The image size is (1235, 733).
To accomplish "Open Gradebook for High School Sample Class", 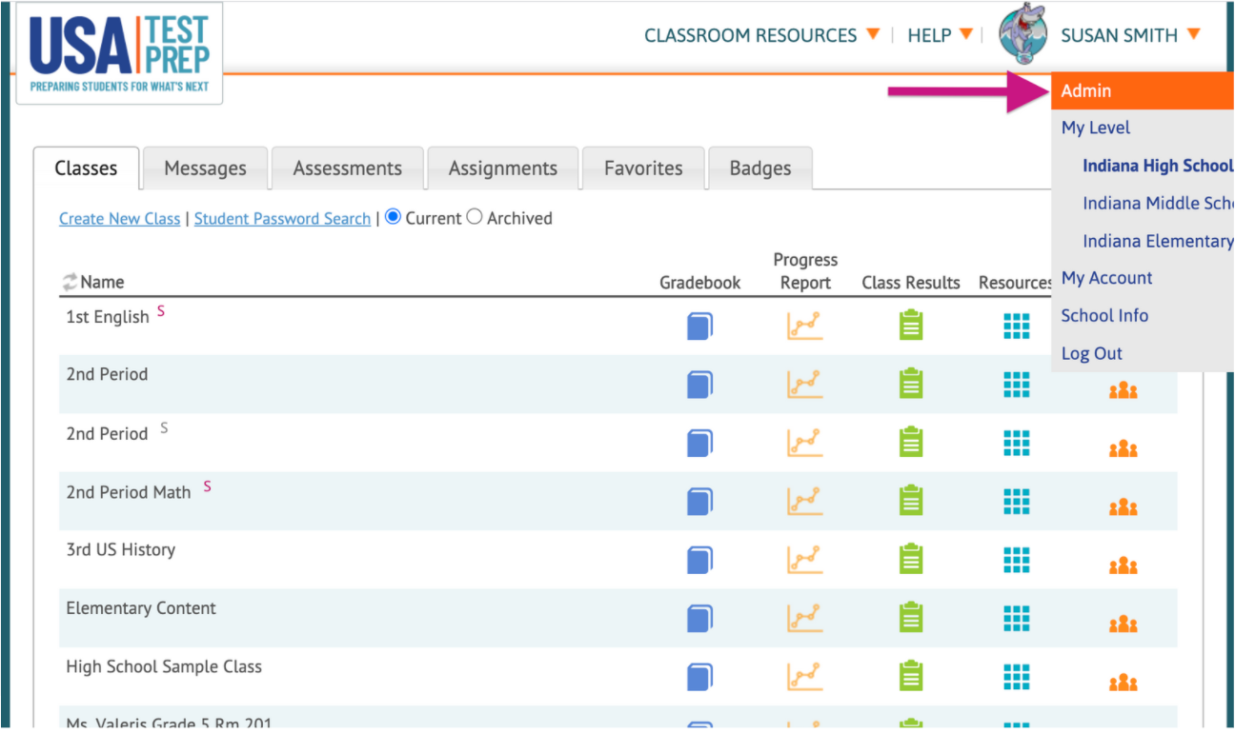I will (x=699, y=677).
